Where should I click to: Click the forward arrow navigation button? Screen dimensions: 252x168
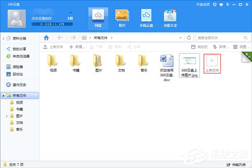pos(73,38)
